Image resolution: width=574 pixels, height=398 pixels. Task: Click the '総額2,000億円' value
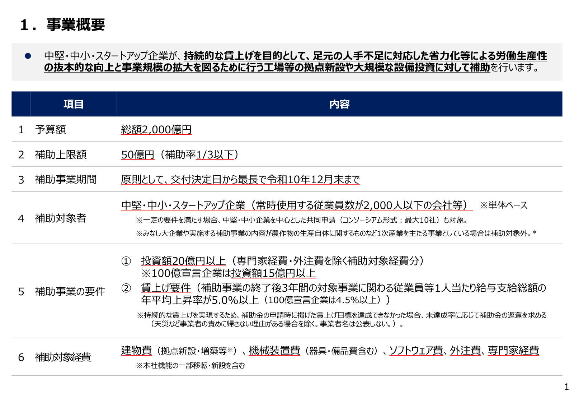pos(156,129)
